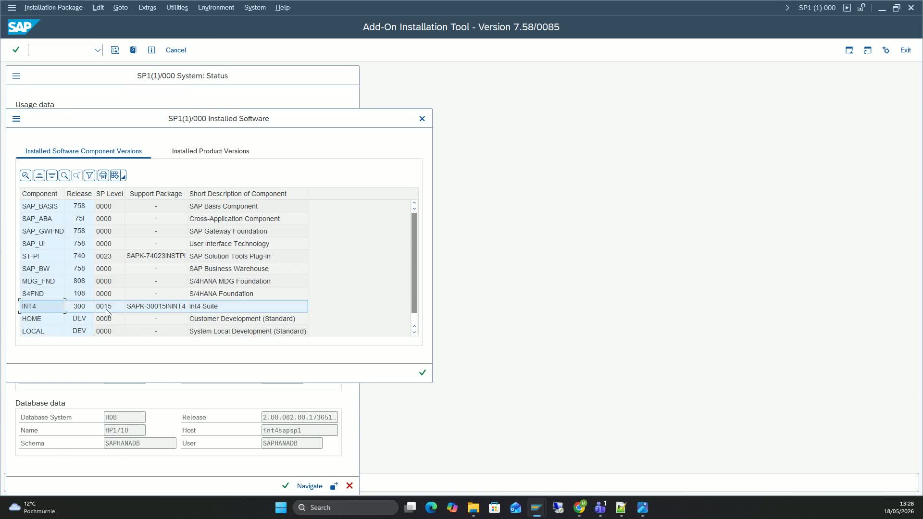Click scroll down arrow of table scrollbar
The width and height of the screenshot is (923, 519).
(x=414, y=332)
